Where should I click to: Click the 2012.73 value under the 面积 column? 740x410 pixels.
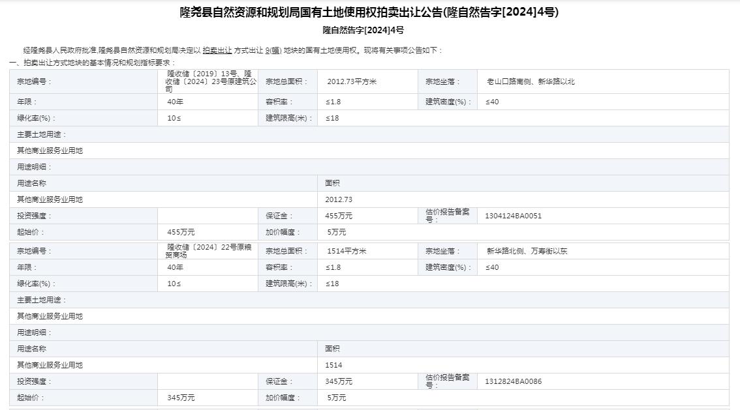339,199
